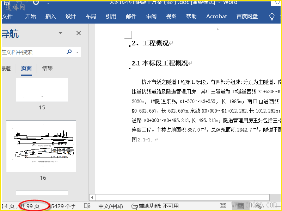The image size is (282, 211).
Task: Click the page label "16" under its thumbnail
Action: point(43,178)
